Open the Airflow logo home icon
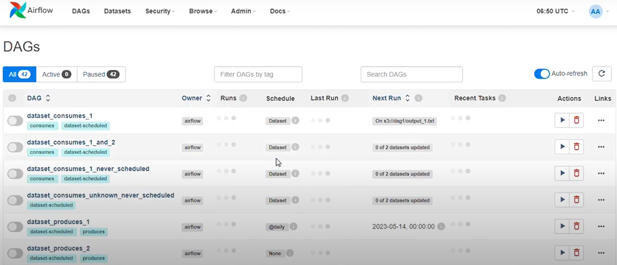 point(18,11)
